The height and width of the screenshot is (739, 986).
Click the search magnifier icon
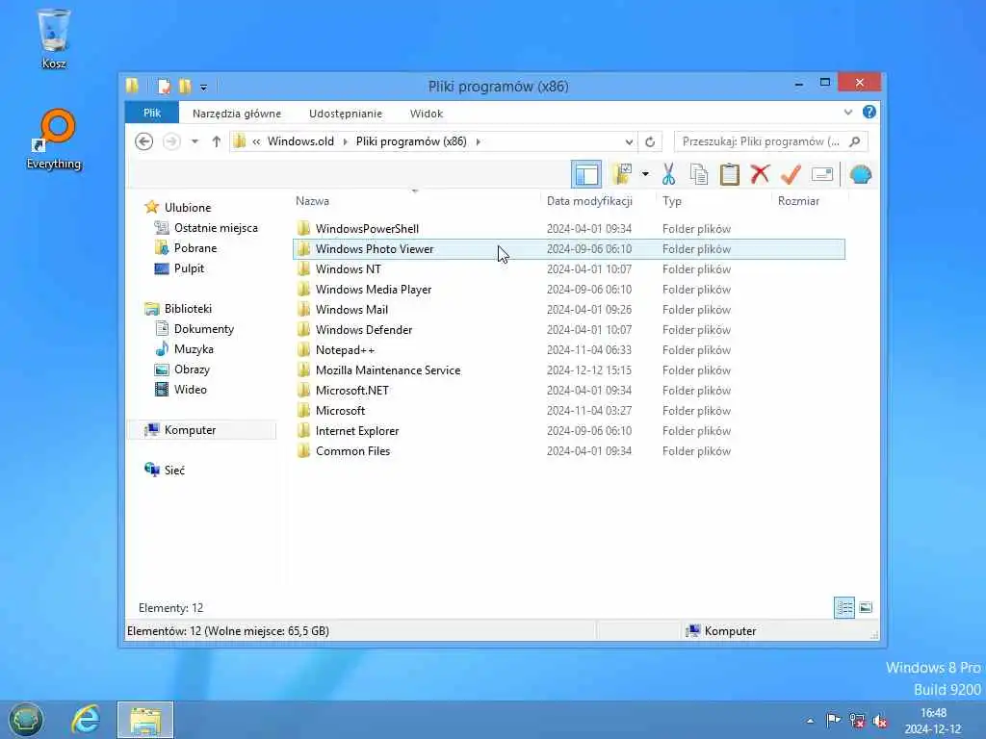[x=855, y=141]
